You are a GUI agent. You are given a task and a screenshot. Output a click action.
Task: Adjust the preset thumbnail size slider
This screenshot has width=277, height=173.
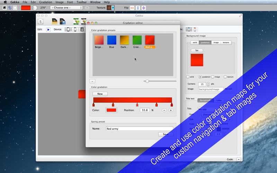pos(147,81)
